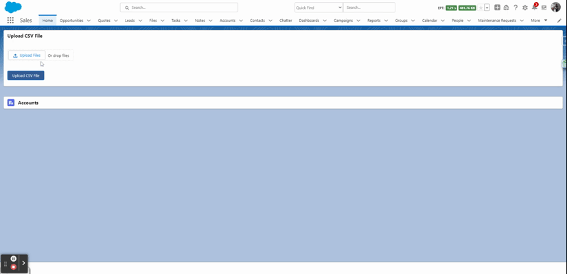
Task: Open the Campaigns tab
Action: (x=343, y=21)
